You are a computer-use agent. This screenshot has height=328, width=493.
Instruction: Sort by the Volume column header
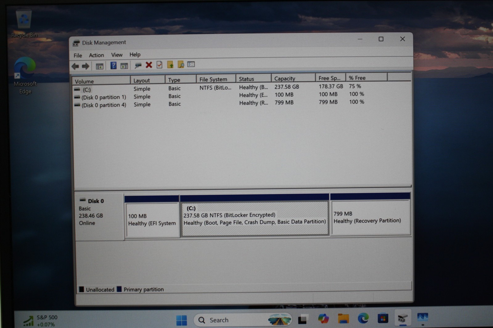[x=101, y=81]
